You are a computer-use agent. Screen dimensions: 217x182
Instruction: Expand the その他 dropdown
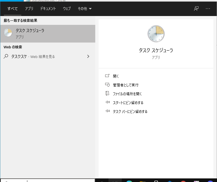tap(85, 9)
